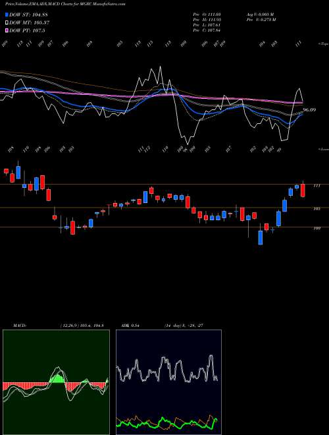Open the ADX indicator thumbnail chart

click(x=168, y=382)
